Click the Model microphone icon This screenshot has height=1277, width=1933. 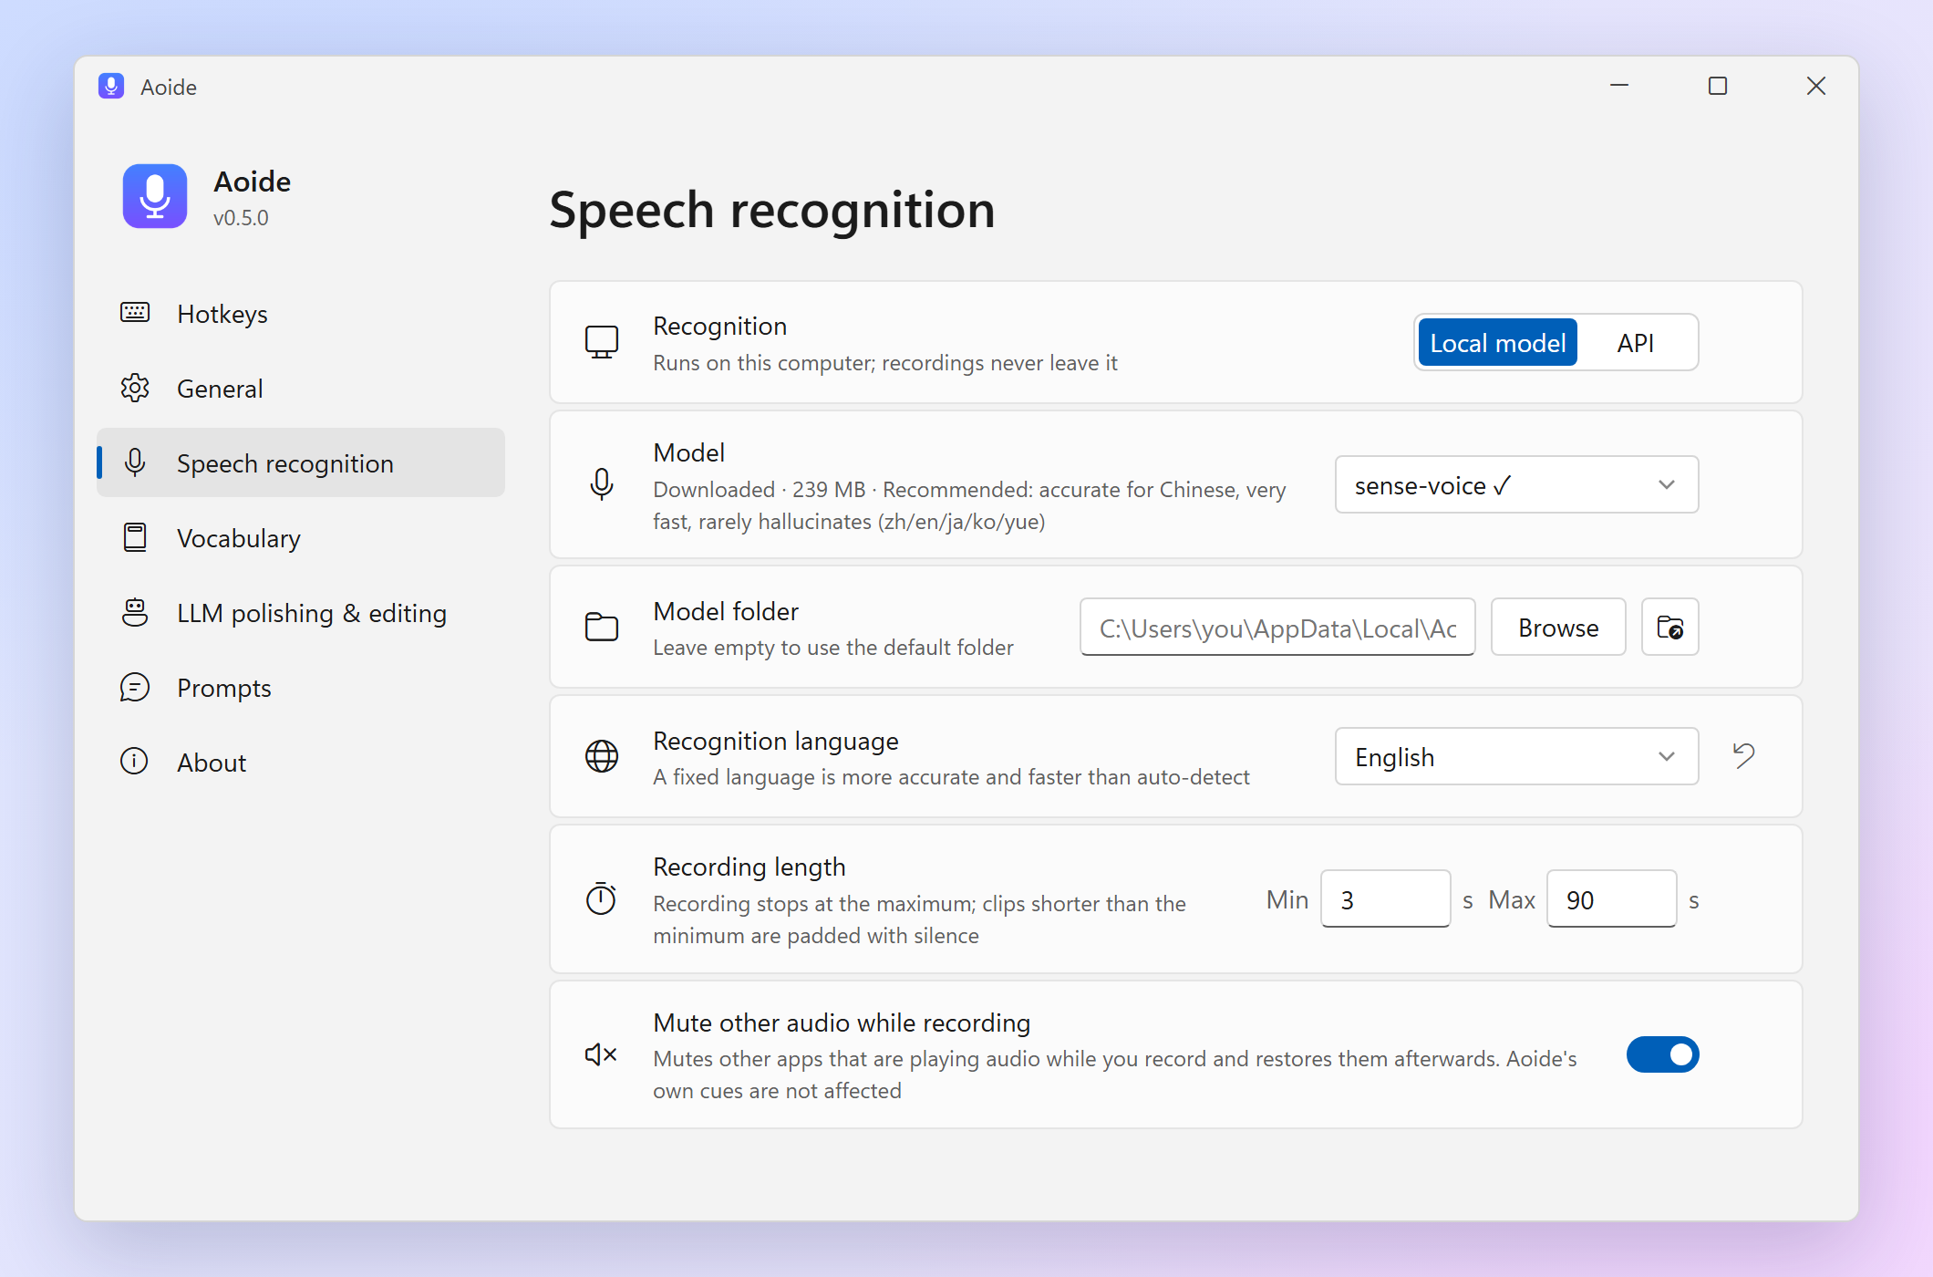point(602,484)
